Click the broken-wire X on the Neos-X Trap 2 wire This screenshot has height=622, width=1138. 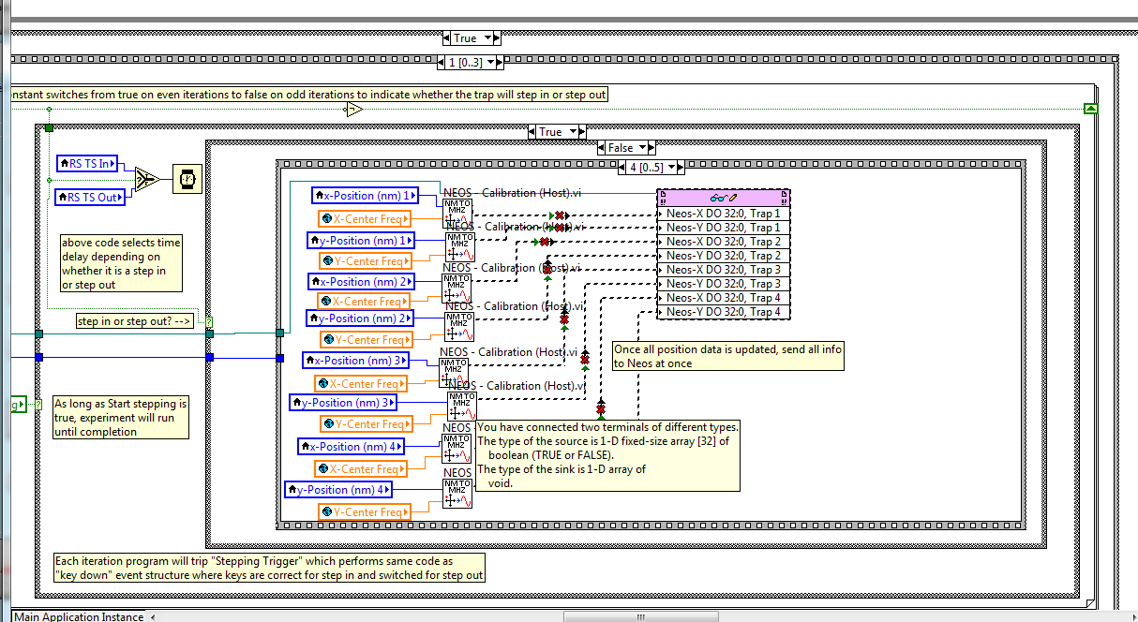tap(546, 242)
